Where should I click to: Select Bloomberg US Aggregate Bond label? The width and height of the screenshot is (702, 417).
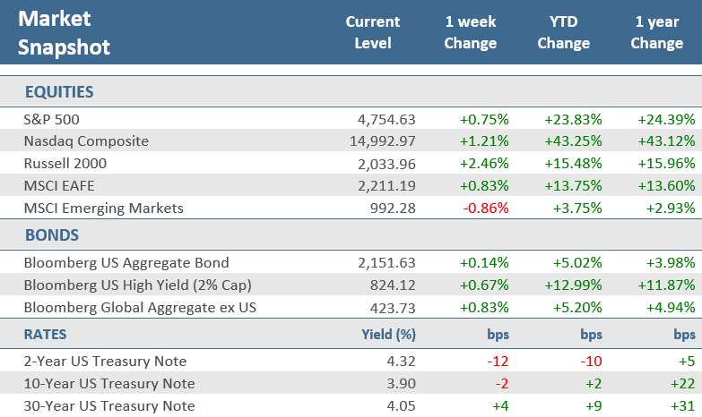[126, 263]
